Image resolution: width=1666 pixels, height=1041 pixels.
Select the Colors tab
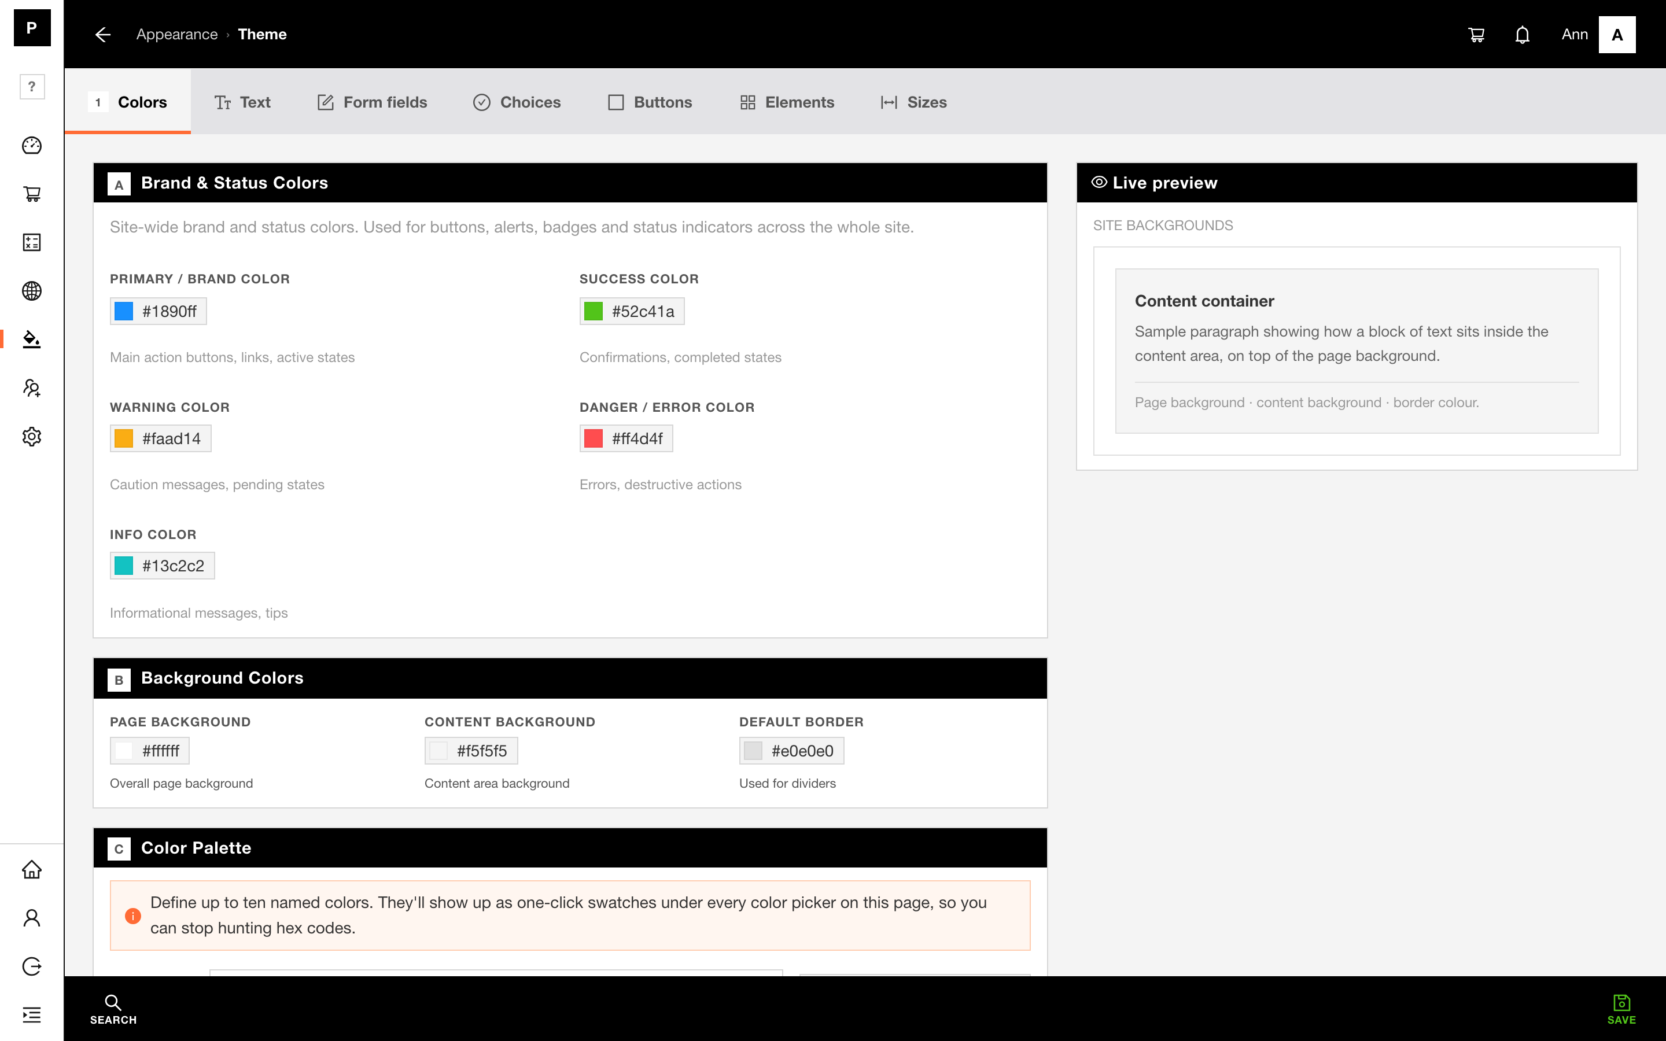coord(128,102)
